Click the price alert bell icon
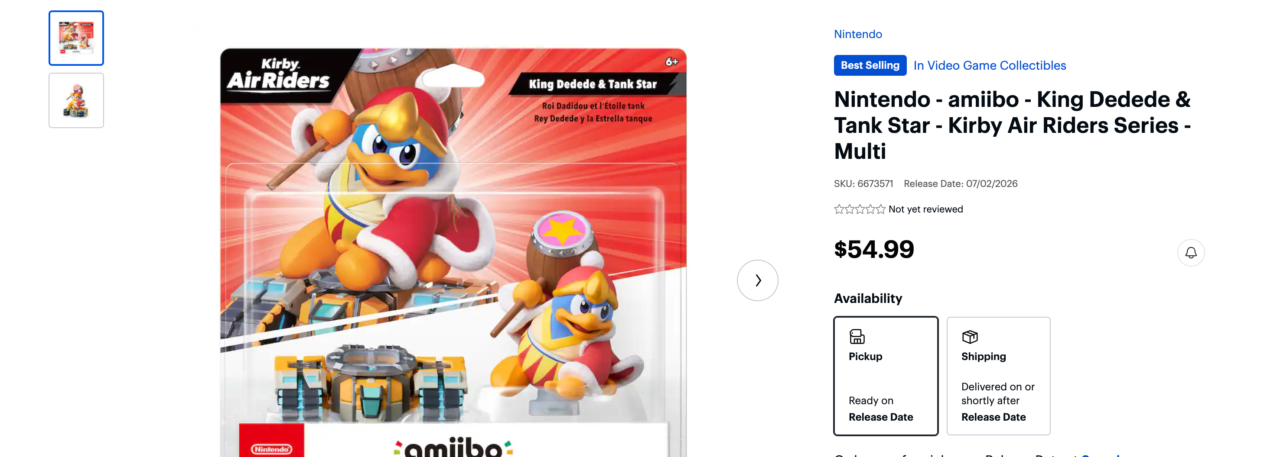The height and width of the screenshot is (457, 1264). 1190,253
